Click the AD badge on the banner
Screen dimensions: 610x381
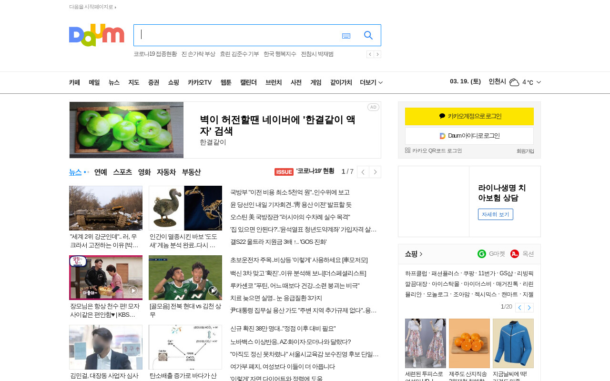373,107
